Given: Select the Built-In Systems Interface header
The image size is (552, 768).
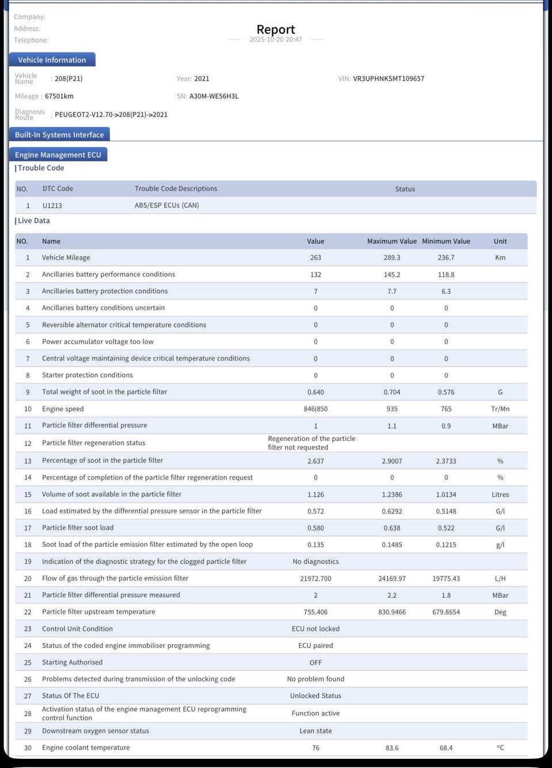Looking at the screenshot, I should (59, 135).
